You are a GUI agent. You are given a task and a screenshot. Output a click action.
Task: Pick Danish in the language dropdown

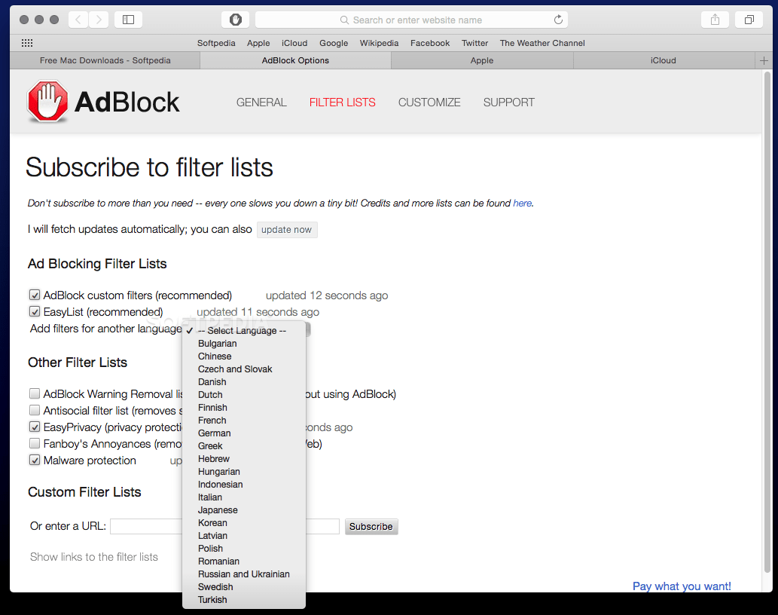click(244, 382)
